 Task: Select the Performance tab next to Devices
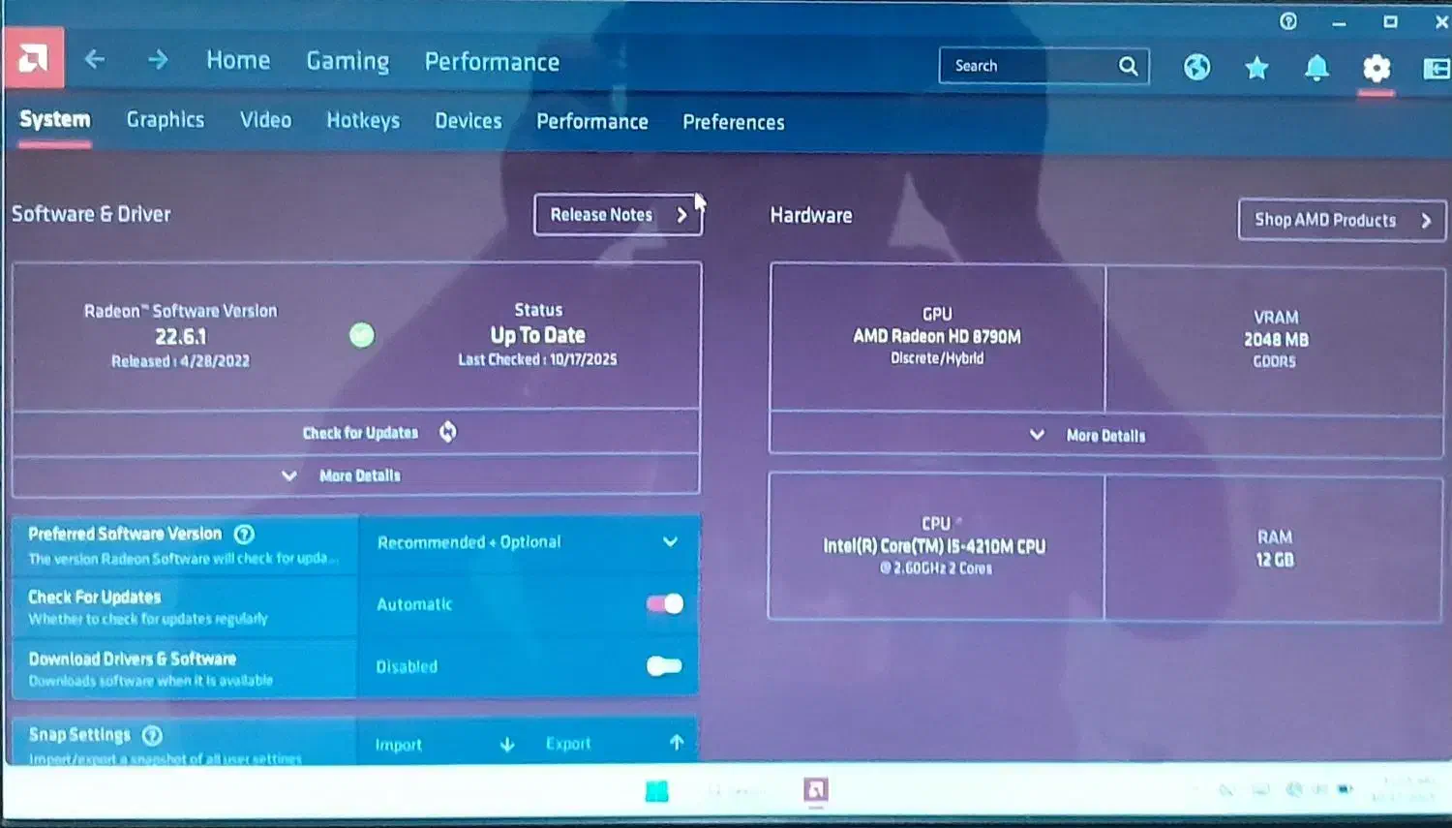(x=592, y=122)
